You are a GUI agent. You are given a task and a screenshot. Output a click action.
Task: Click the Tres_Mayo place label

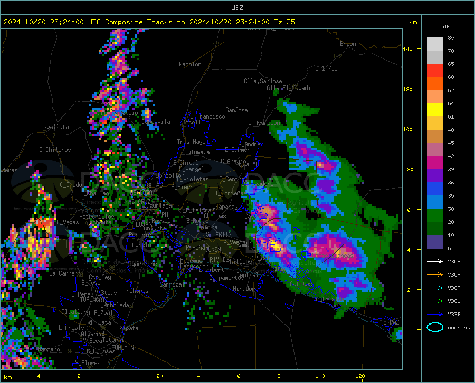click(191, 142)
